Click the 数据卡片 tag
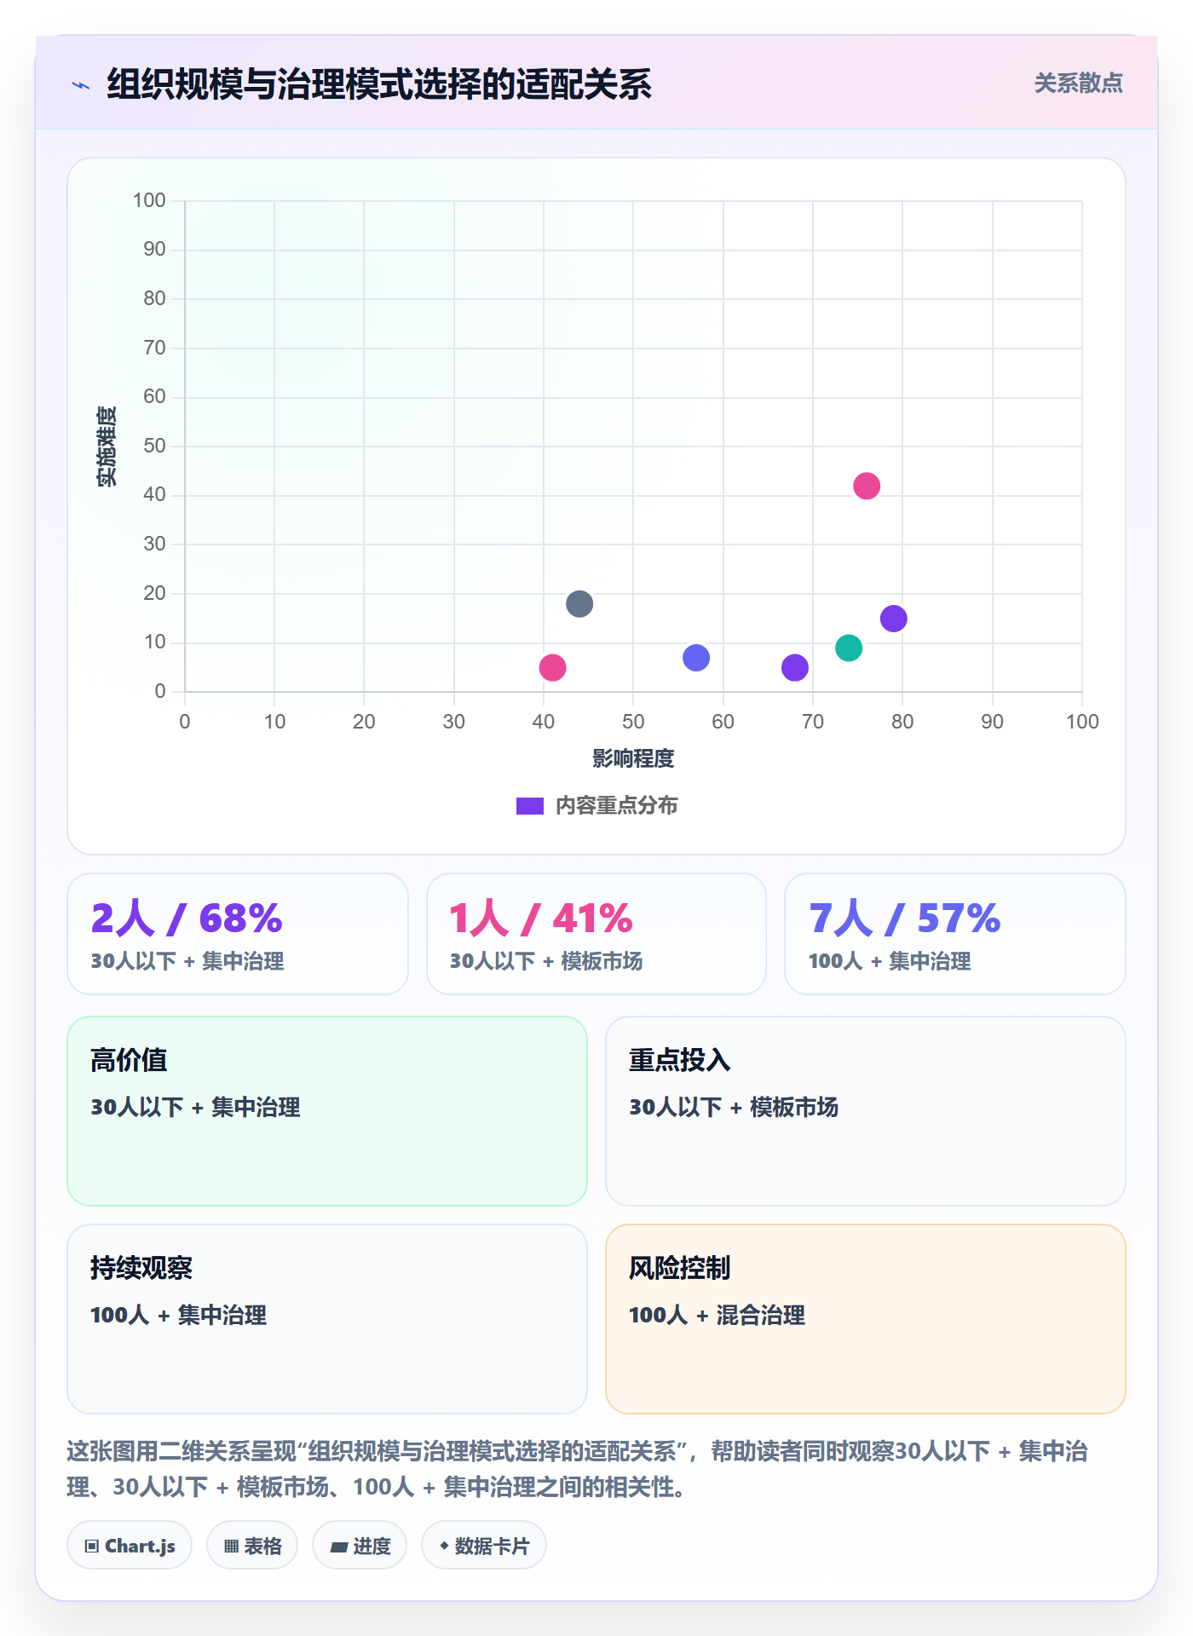The image size is (1193, 1636). point(484,1546)
